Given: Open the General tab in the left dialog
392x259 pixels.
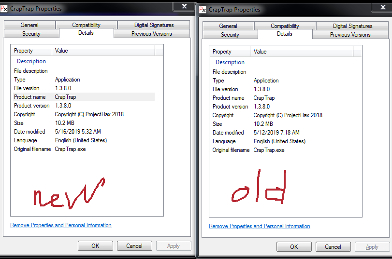Looking at the screenshot, I should (29, 25).
